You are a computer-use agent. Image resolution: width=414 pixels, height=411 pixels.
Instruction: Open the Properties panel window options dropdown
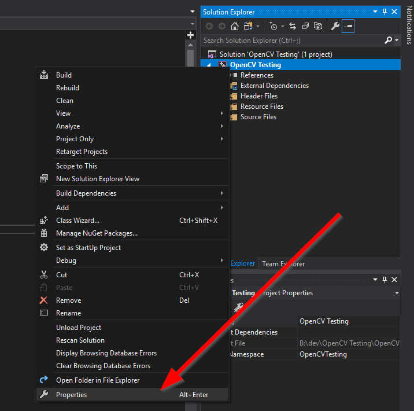(x=375, y=280)
